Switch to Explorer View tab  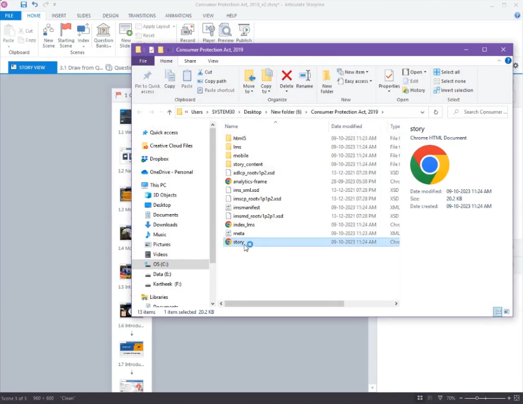213,61
